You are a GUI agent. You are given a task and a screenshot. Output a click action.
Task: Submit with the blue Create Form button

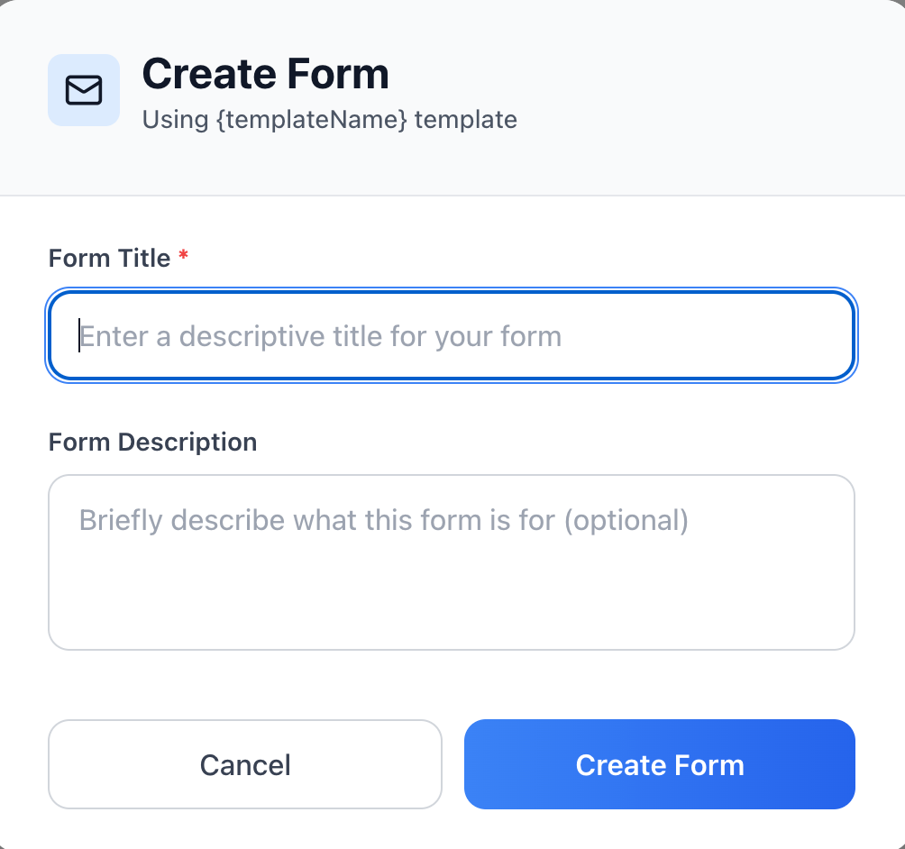tap(659, 764)
